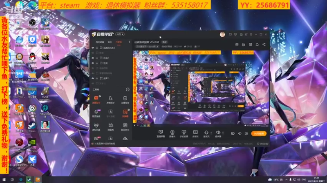Open OBS Studio desktop shortcut
This screenshot has height=183, width=327.
[32, 24]
